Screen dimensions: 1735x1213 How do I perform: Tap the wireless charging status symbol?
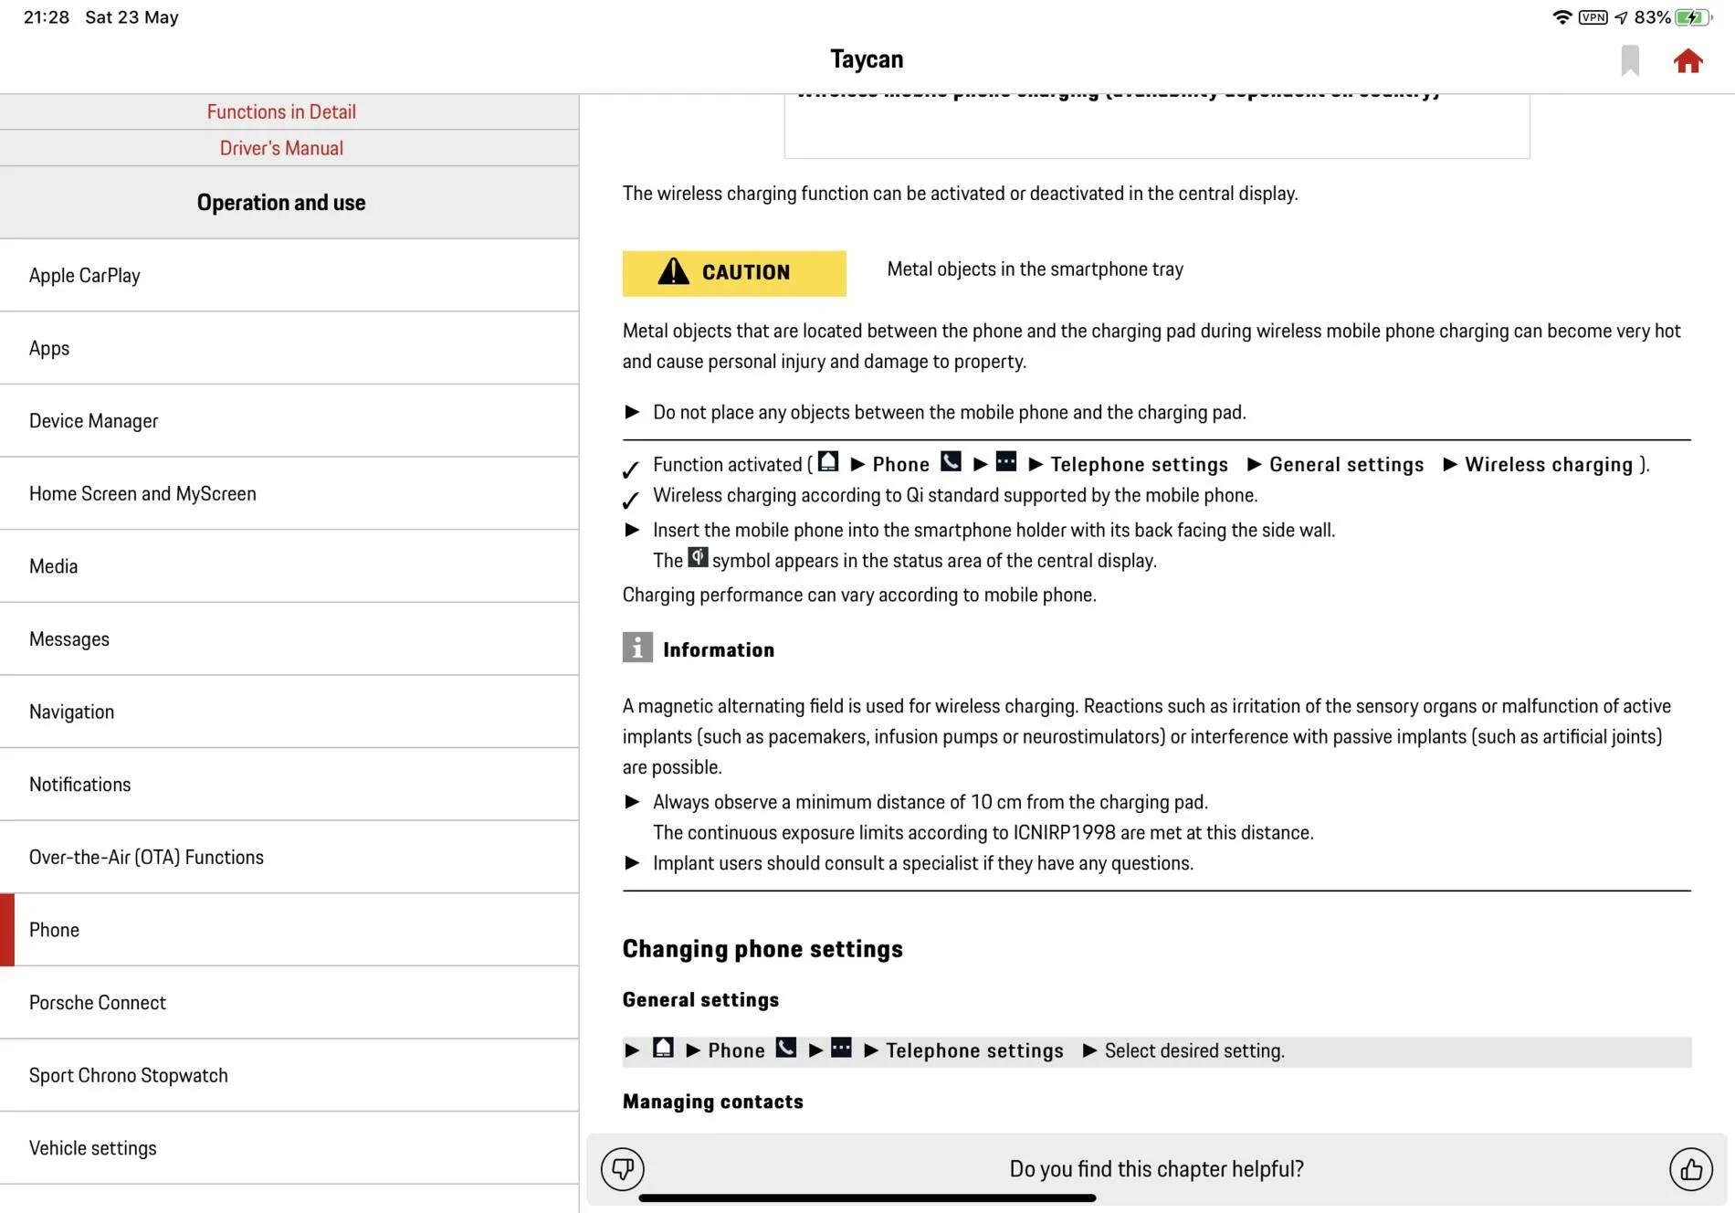click(x=698, y=557)
